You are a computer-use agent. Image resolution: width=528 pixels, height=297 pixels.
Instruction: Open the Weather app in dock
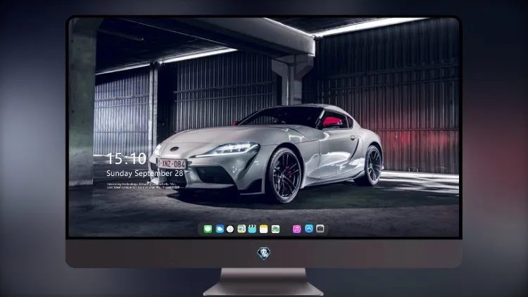coord(220,229)
